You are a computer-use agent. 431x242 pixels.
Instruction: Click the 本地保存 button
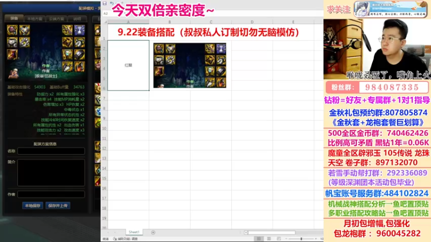click(x=32, y=205)
